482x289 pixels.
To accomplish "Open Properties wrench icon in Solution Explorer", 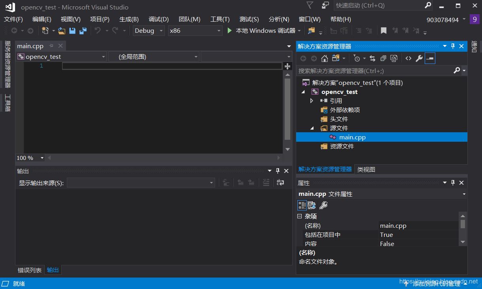I will (419, 58).
